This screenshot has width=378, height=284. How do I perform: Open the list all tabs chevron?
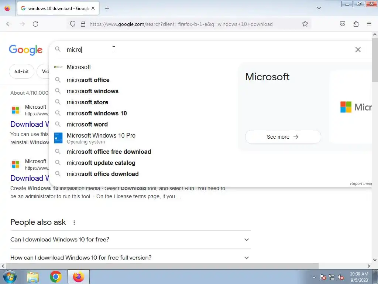tap(319, 8)
